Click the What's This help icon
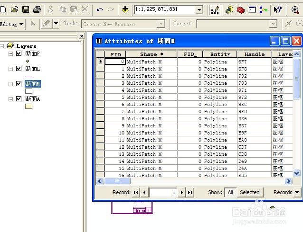The height and width of the screenshot is (232, 303). pyautogui.click(x=278, y=9)
